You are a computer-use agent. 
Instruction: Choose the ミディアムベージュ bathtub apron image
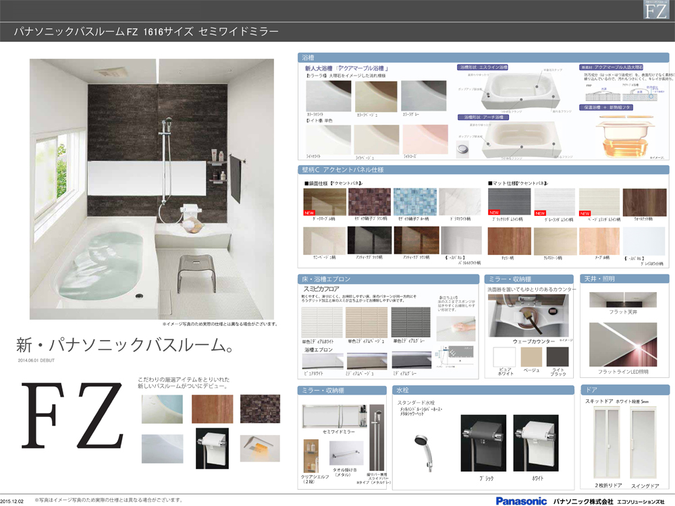(x=367, y=362)
